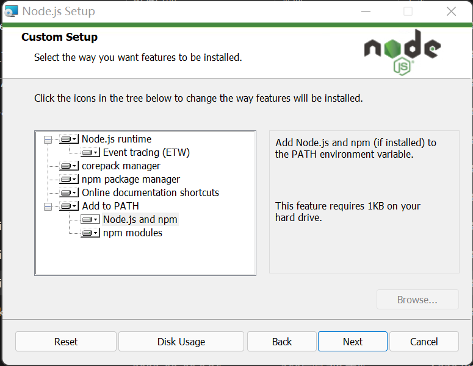
Task: Select the Online documentation shortcuts label
Action: pyautogui.click(x=150, y=192)
